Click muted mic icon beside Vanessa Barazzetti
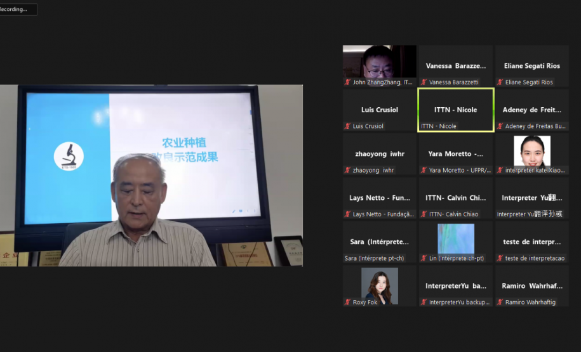581x352 pixels. pyautogui.click(x=424, y=82)
